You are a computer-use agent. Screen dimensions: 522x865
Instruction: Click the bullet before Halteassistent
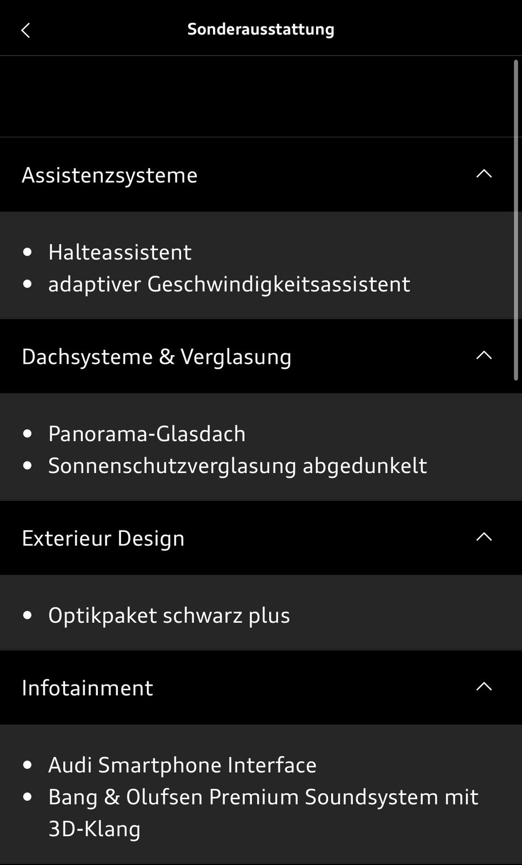click(28, 252)
